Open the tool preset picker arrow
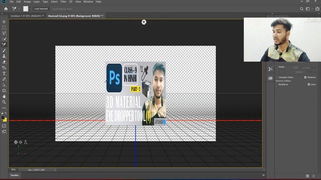 pos(19,9)
